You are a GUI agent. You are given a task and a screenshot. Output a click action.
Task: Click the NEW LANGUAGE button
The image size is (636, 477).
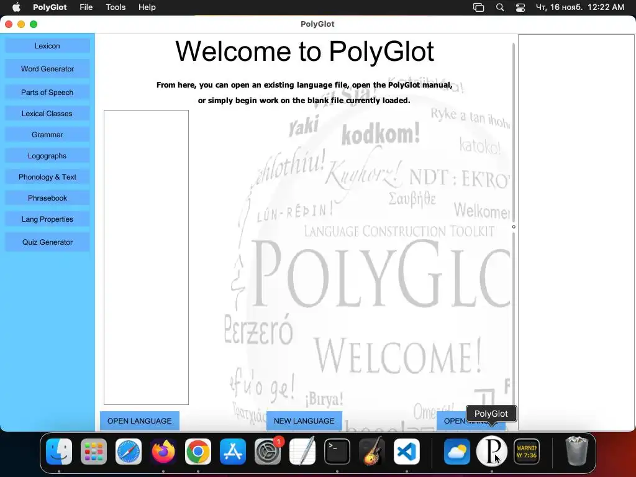tap(304, 421)
